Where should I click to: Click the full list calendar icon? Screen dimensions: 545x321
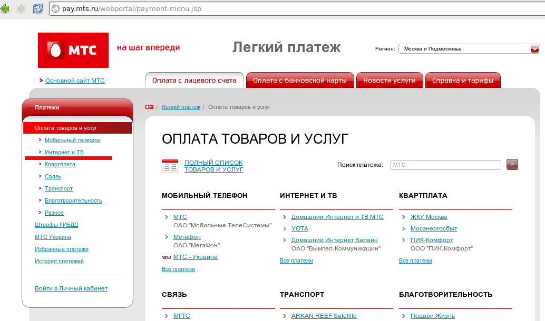170,166
